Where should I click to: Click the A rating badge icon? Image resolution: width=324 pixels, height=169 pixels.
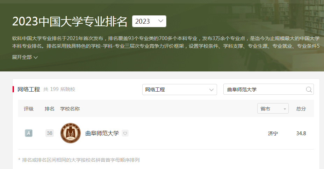pos(29,133)
